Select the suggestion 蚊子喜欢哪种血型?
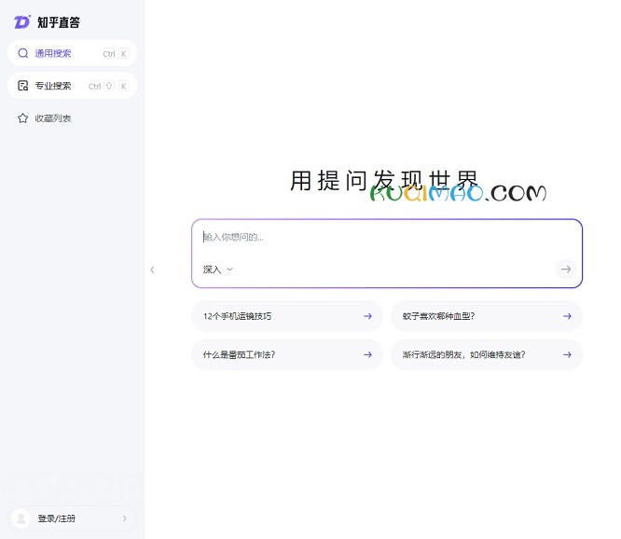621x539 pixels. pyautogui.click(x=487, y=316)
